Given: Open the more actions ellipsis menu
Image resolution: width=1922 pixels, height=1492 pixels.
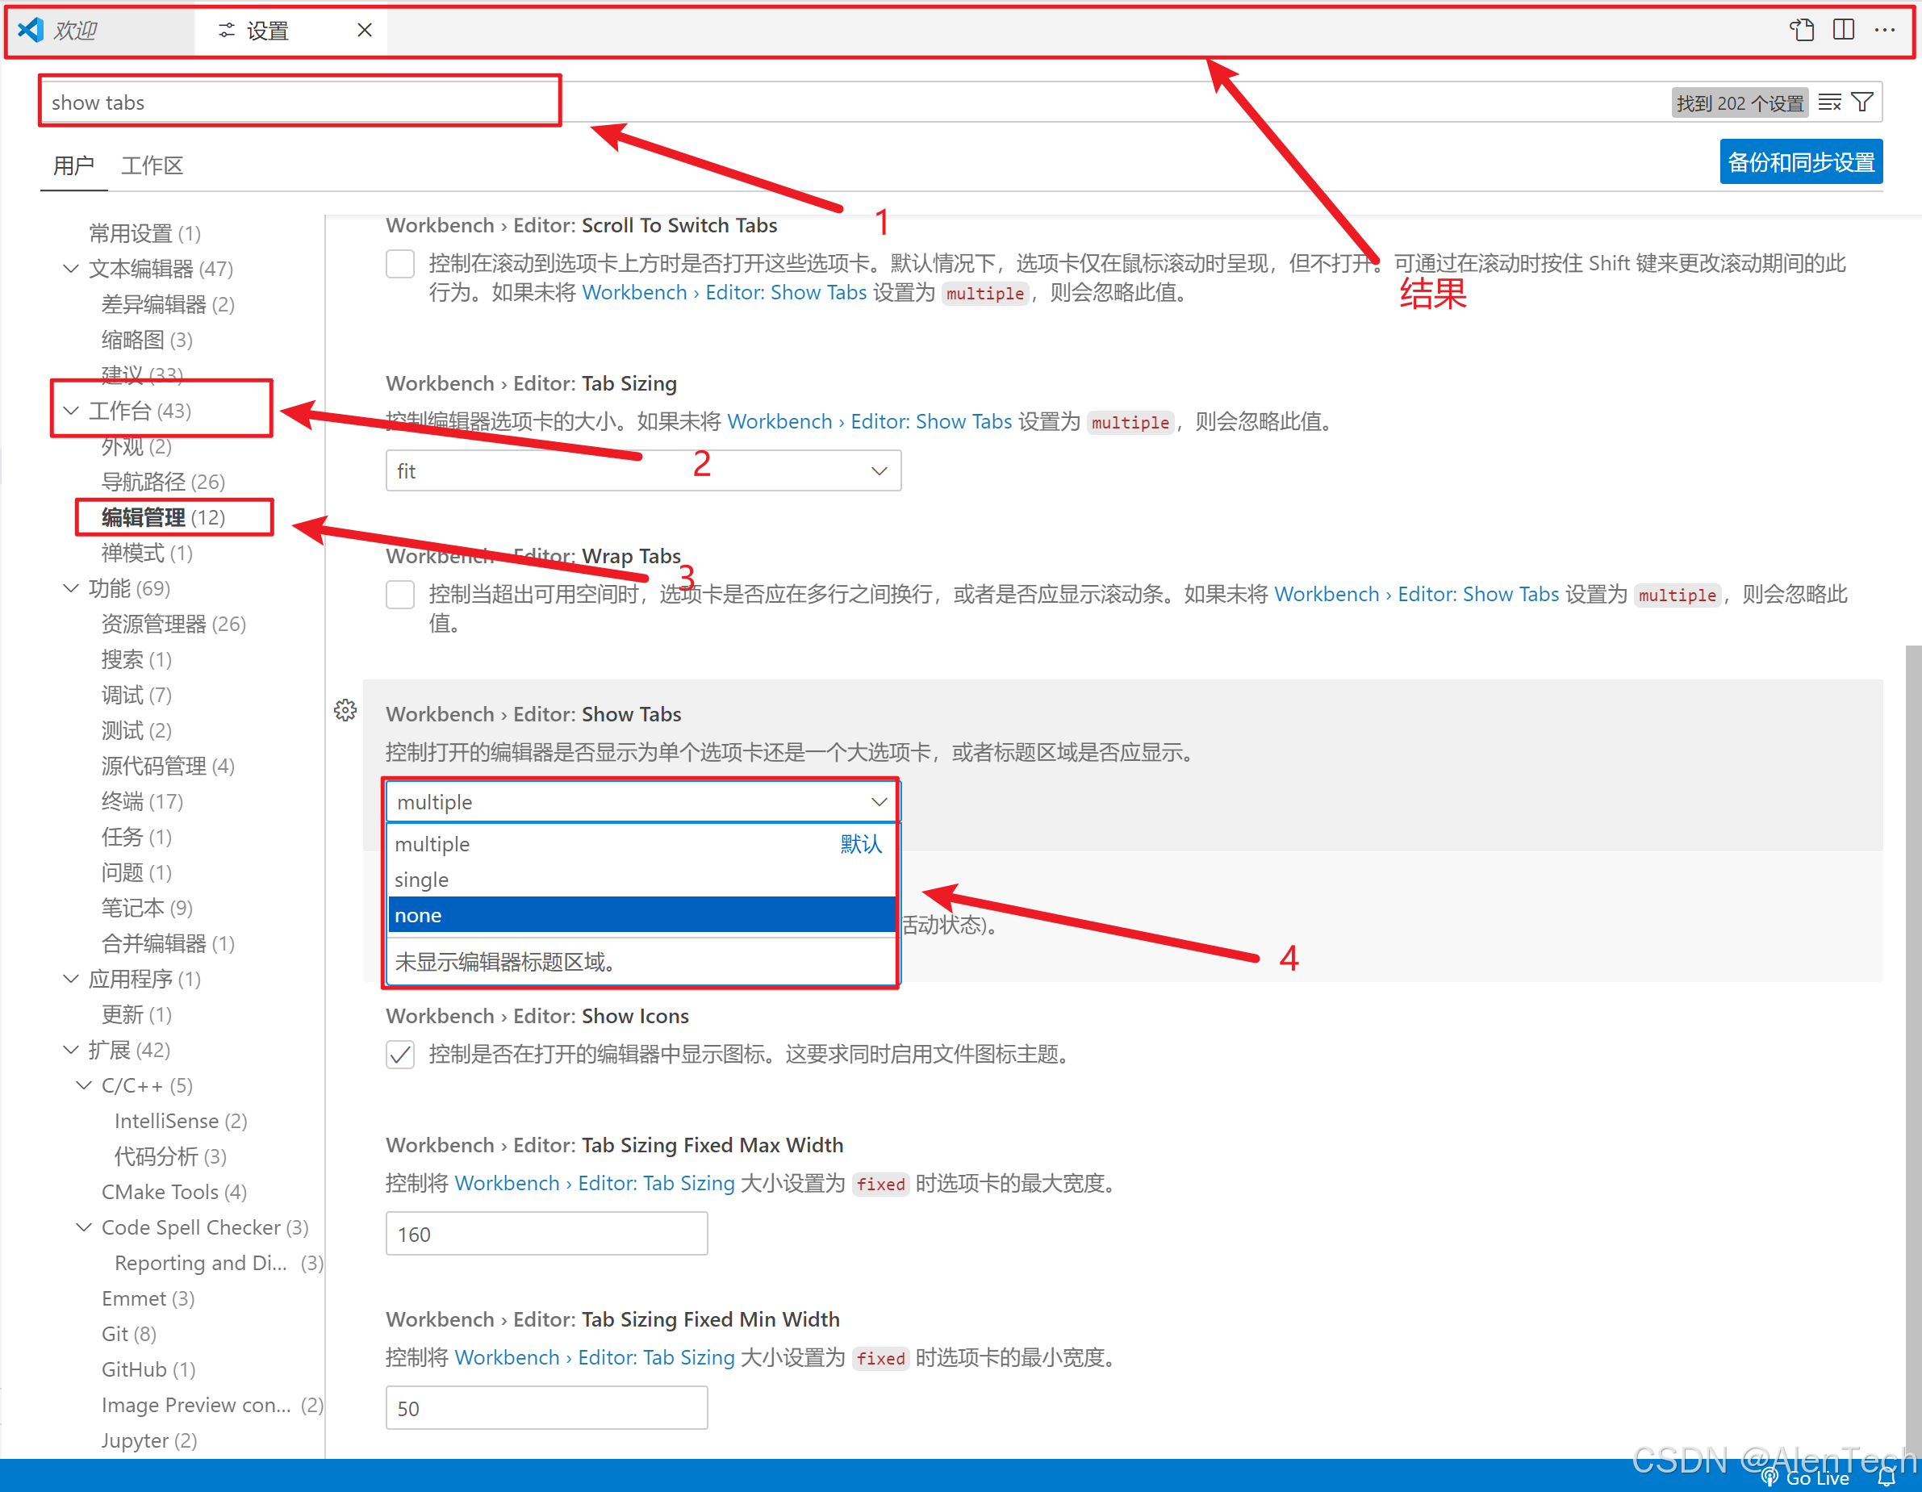Looking at the screenshot, I should pos(1884,30).
